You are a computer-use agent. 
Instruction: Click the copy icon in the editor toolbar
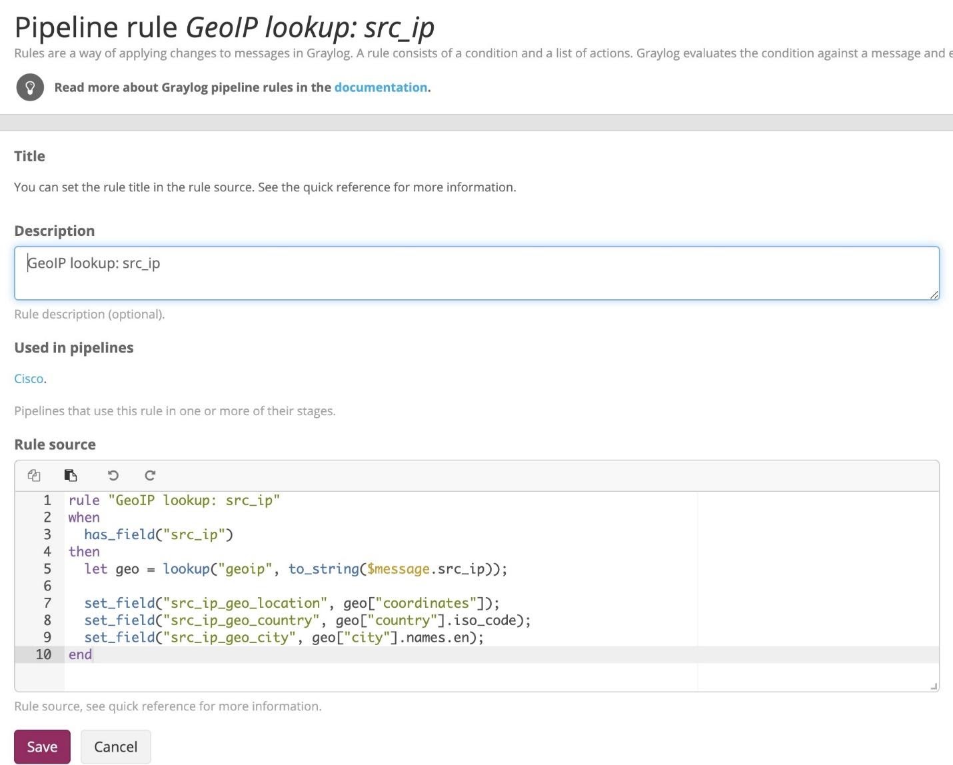[33, 475]
